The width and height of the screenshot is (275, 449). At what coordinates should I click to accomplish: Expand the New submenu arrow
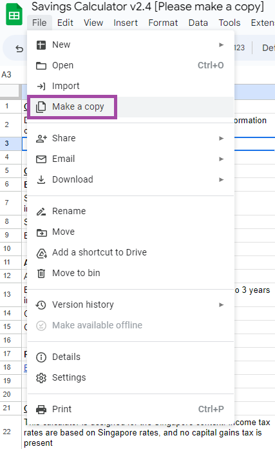click(221, 45)
